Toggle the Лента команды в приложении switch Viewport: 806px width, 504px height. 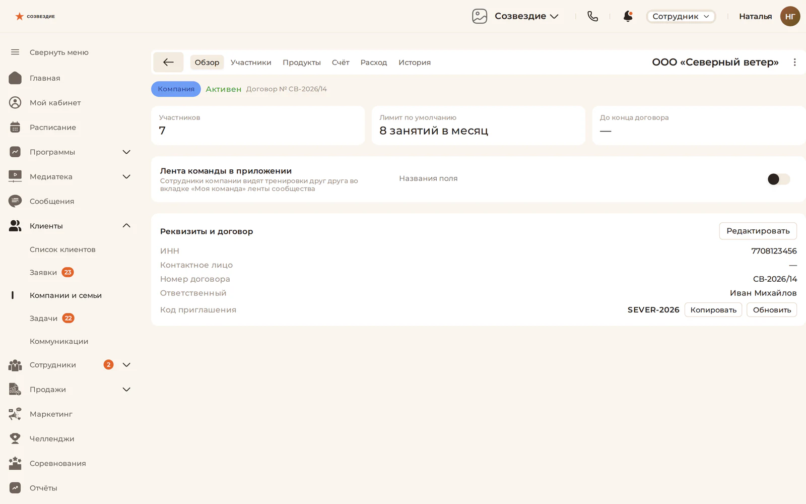pyautogui.click(x=778, y=179)
